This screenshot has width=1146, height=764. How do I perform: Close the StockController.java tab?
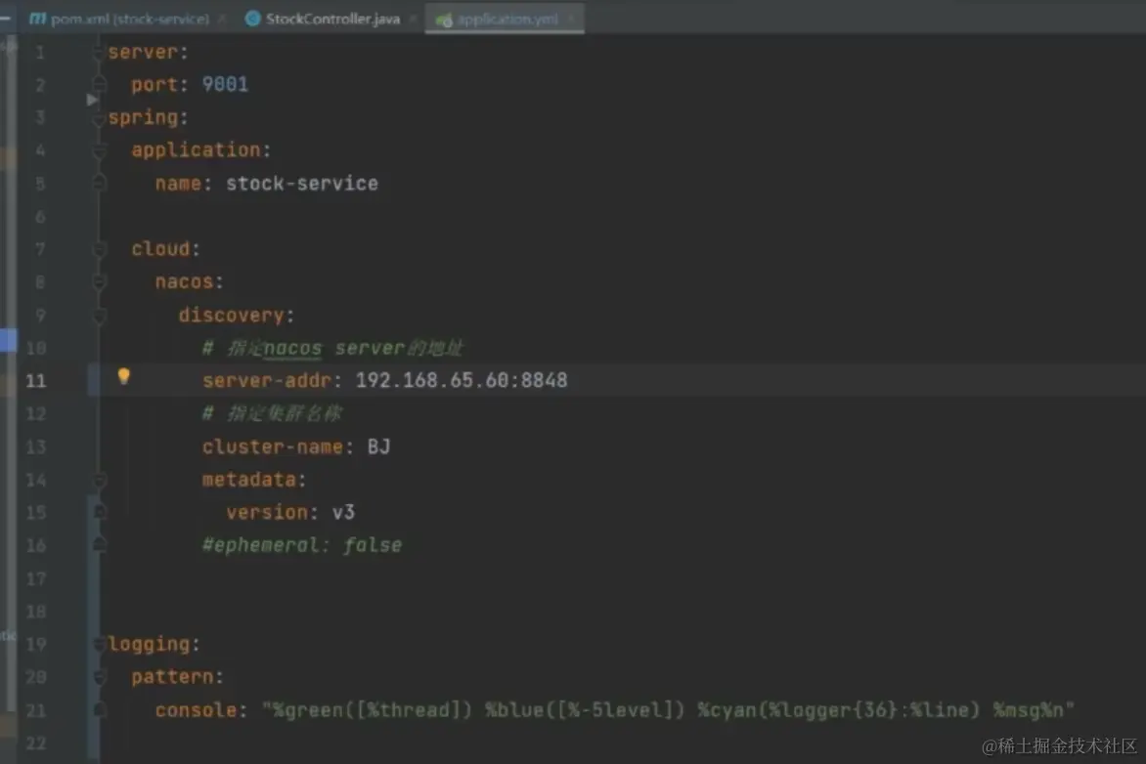414,19
